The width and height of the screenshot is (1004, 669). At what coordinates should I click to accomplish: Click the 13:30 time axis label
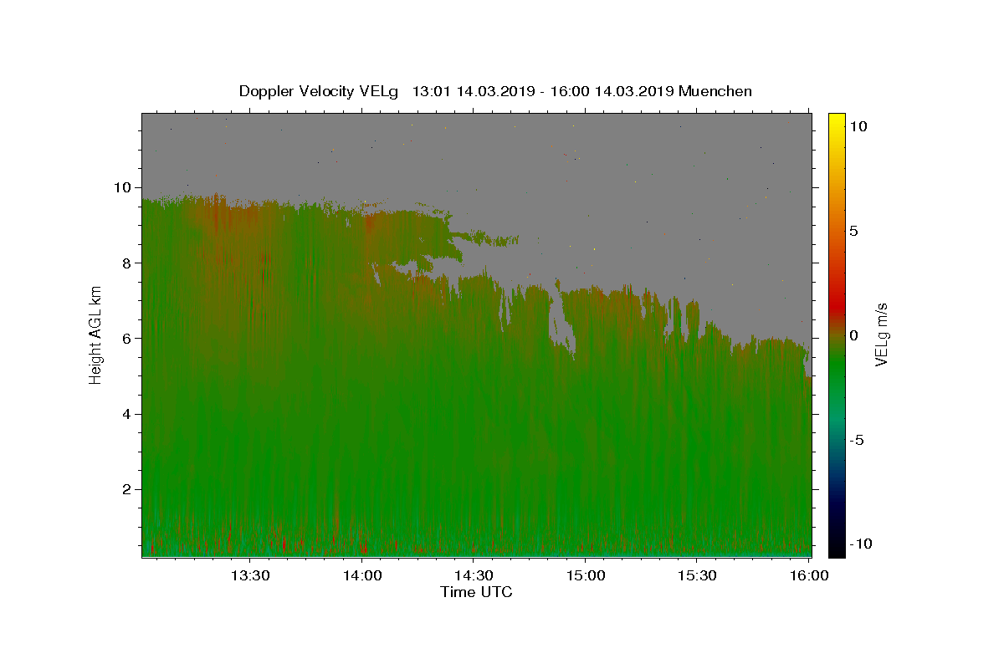pos(250,575)
